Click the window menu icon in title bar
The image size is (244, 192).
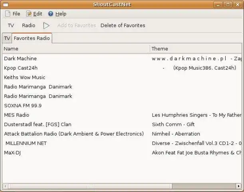(x=6, y=5)
